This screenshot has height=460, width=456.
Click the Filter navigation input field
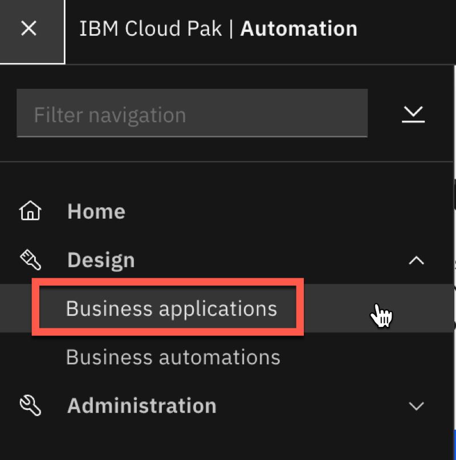[192, 113]
